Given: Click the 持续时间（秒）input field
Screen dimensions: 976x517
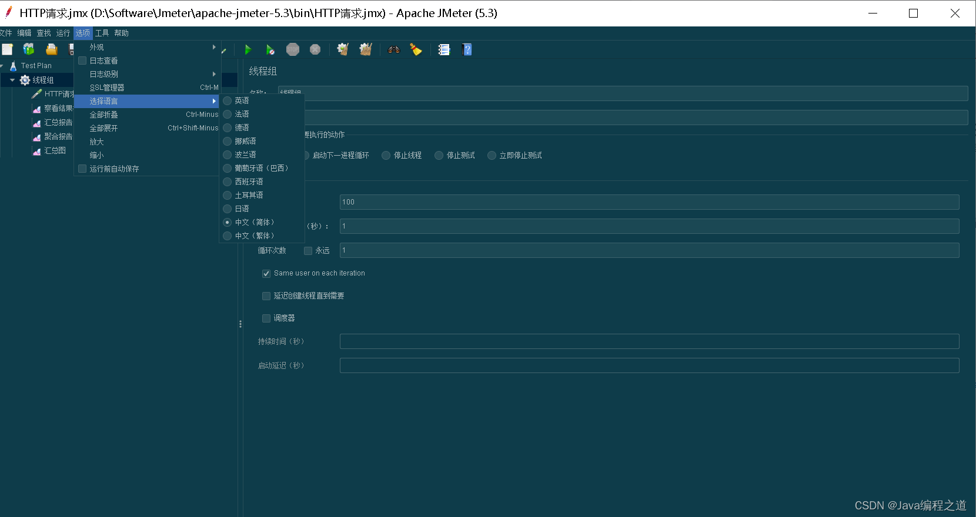Looking at the screenshot, I should [x=649, y=341].
